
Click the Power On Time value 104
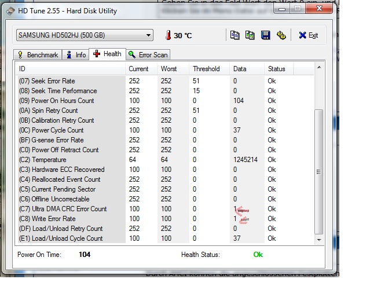click(85, 255)
